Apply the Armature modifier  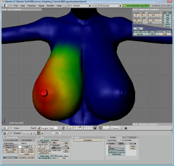pyautogui.click(x=133, y=146)
